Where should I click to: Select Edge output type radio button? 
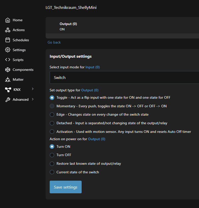pyautogui.click(x=52, y=115)
